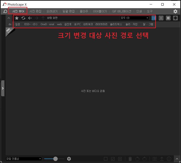Open the 솔리드웍스 folder shortcut
The height and width of the screenshot is (163, 181).
click(x=116, y=24)
